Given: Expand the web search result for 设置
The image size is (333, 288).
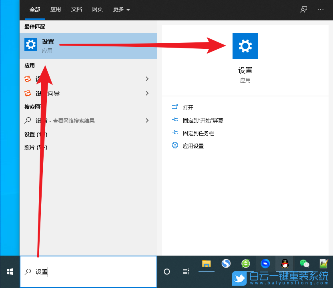Looking at the screenshot, I should (147, 120).
